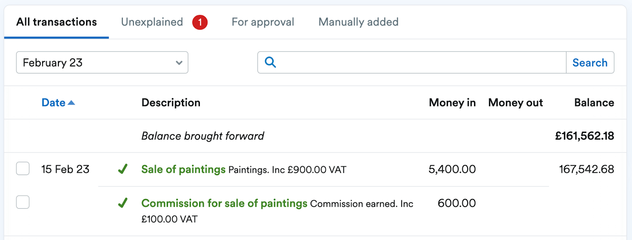Click the green tick beside Commission for sale
The height and width of the screenshot is (240, 632).
(123, 203)
